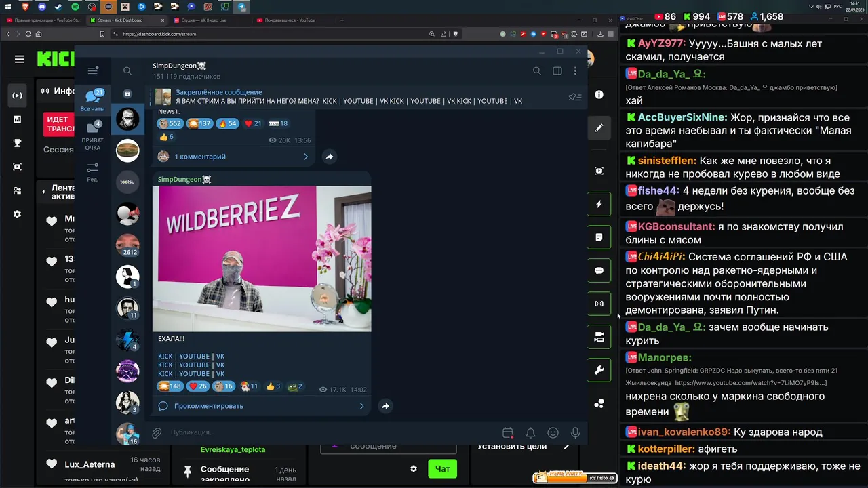Image resolution: width=868 pixels, height=488 pixels.
Task: Open the Kick chat bubble icon
Action: [x=599, y=270]
